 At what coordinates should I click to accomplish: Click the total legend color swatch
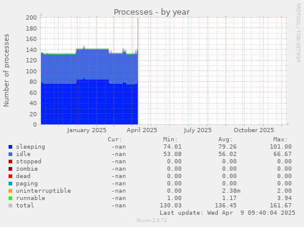(x=10, y=206)
